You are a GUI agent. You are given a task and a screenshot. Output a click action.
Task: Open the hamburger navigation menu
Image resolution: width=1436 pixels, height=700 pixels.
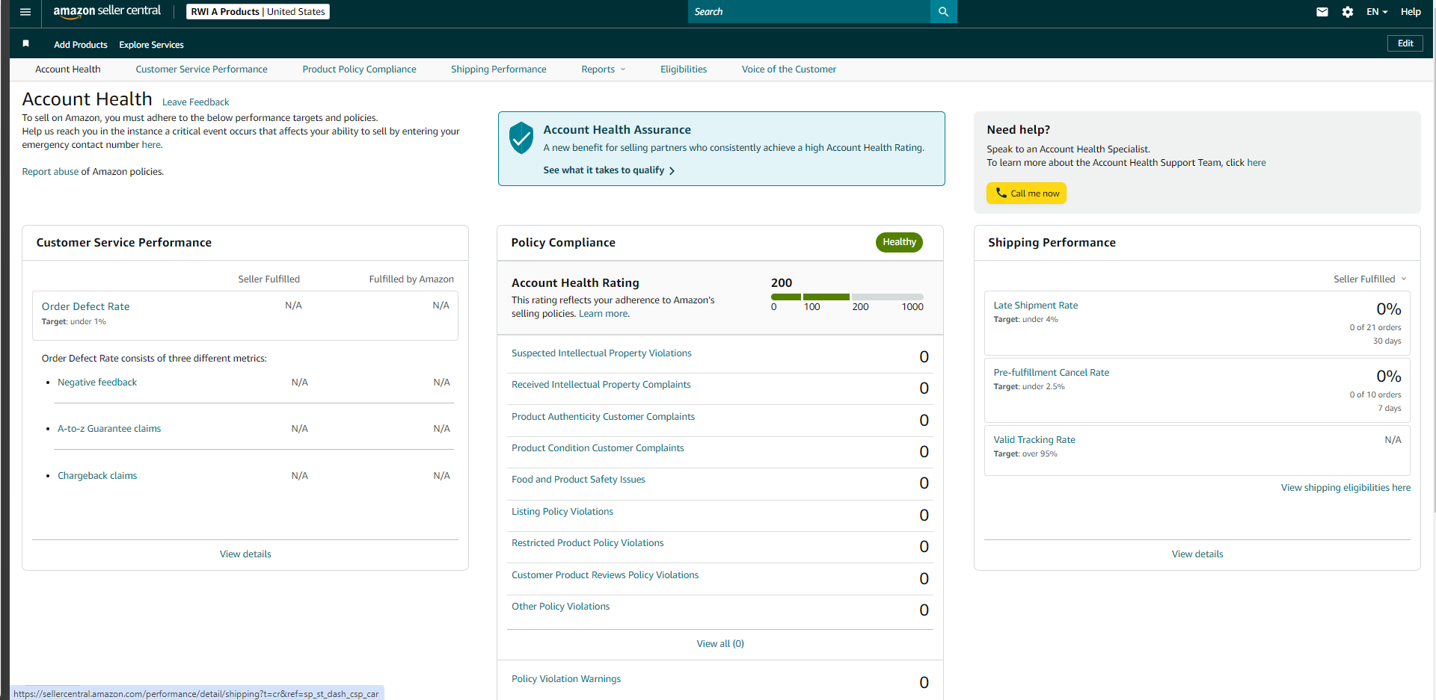25,12
